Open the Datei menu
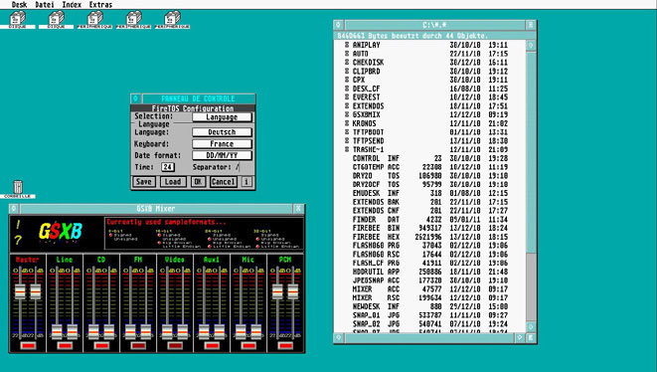The image size is (657, 372). coord(45,5)
